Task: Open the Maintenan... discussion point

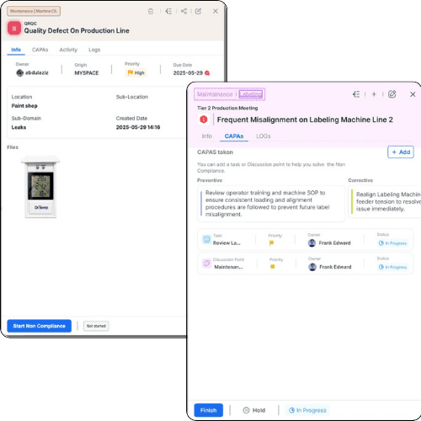Action: point(228,267)
